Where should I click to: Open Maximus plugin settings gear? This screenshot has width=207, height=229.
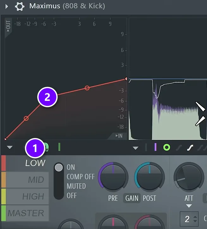pyautogui.click(x=20, y=6)
